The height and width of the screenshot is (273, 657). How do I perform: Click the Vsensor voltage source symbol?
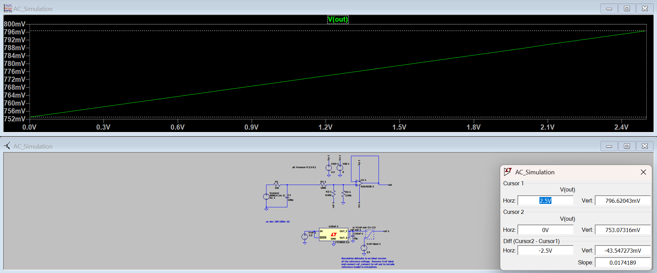coord(266,197)
